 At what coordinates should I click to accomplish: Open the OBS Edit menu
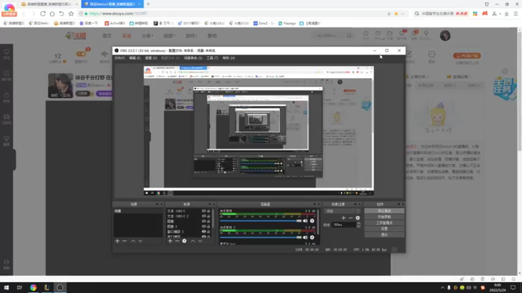click(x=135, y=58)
